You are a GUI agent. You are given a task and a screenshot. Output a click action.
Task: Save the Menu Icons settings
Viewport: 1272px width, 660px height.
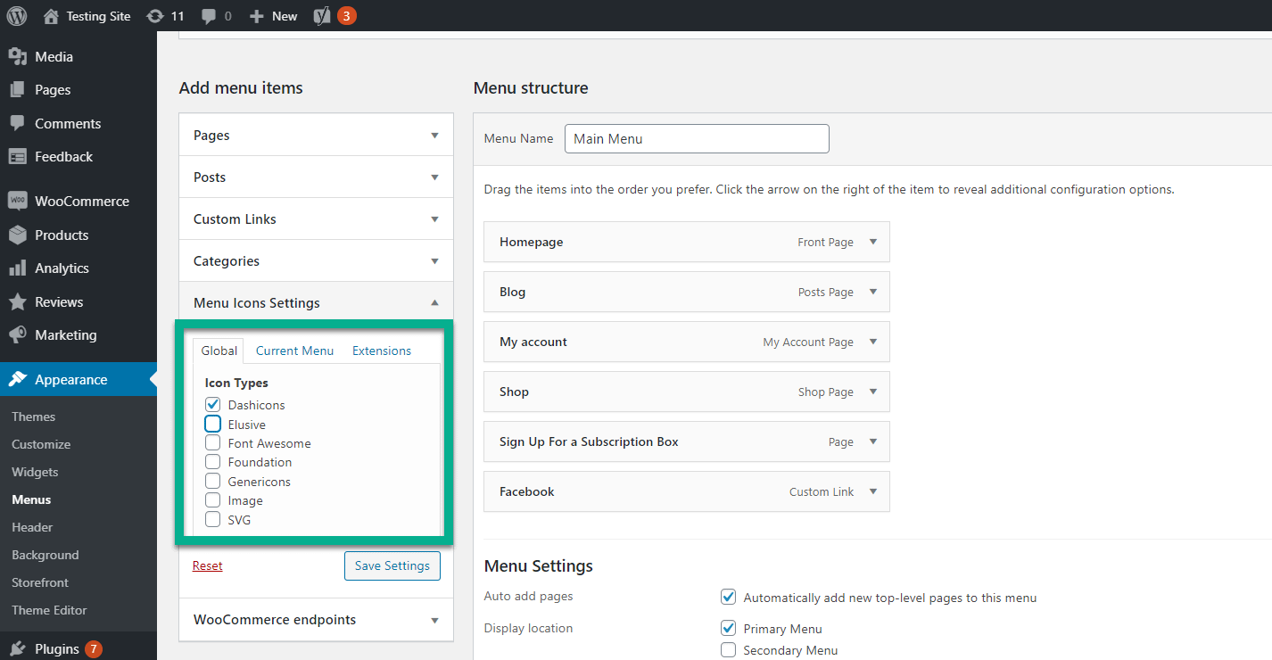pyautogui.click(x=392, y=565)
